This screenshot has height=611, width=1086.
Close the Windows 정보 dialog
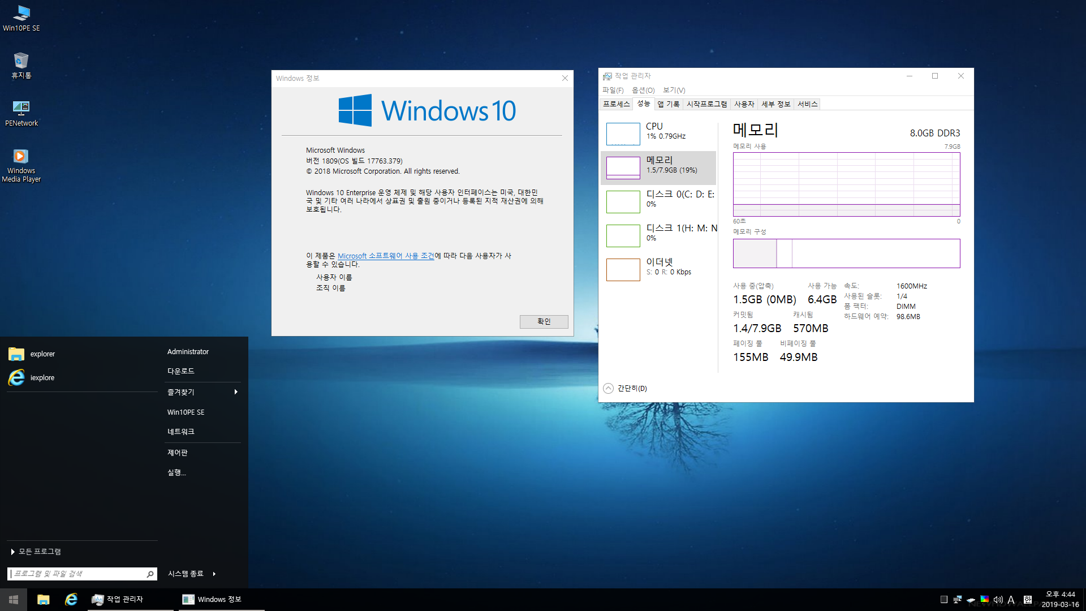click(564, 78)
